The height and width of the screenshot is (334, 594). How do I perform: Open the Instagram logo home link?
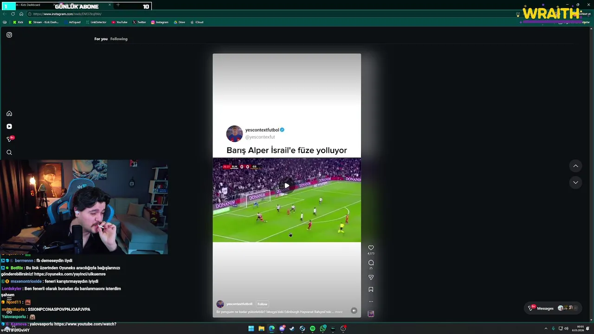tap(9, 35)
